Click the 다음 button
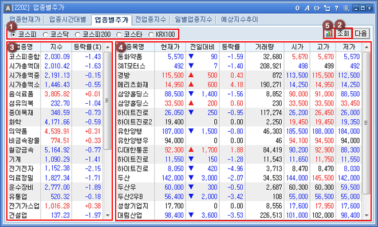The width and height of the screenshot is (378, 227). (x=361, y=33)
